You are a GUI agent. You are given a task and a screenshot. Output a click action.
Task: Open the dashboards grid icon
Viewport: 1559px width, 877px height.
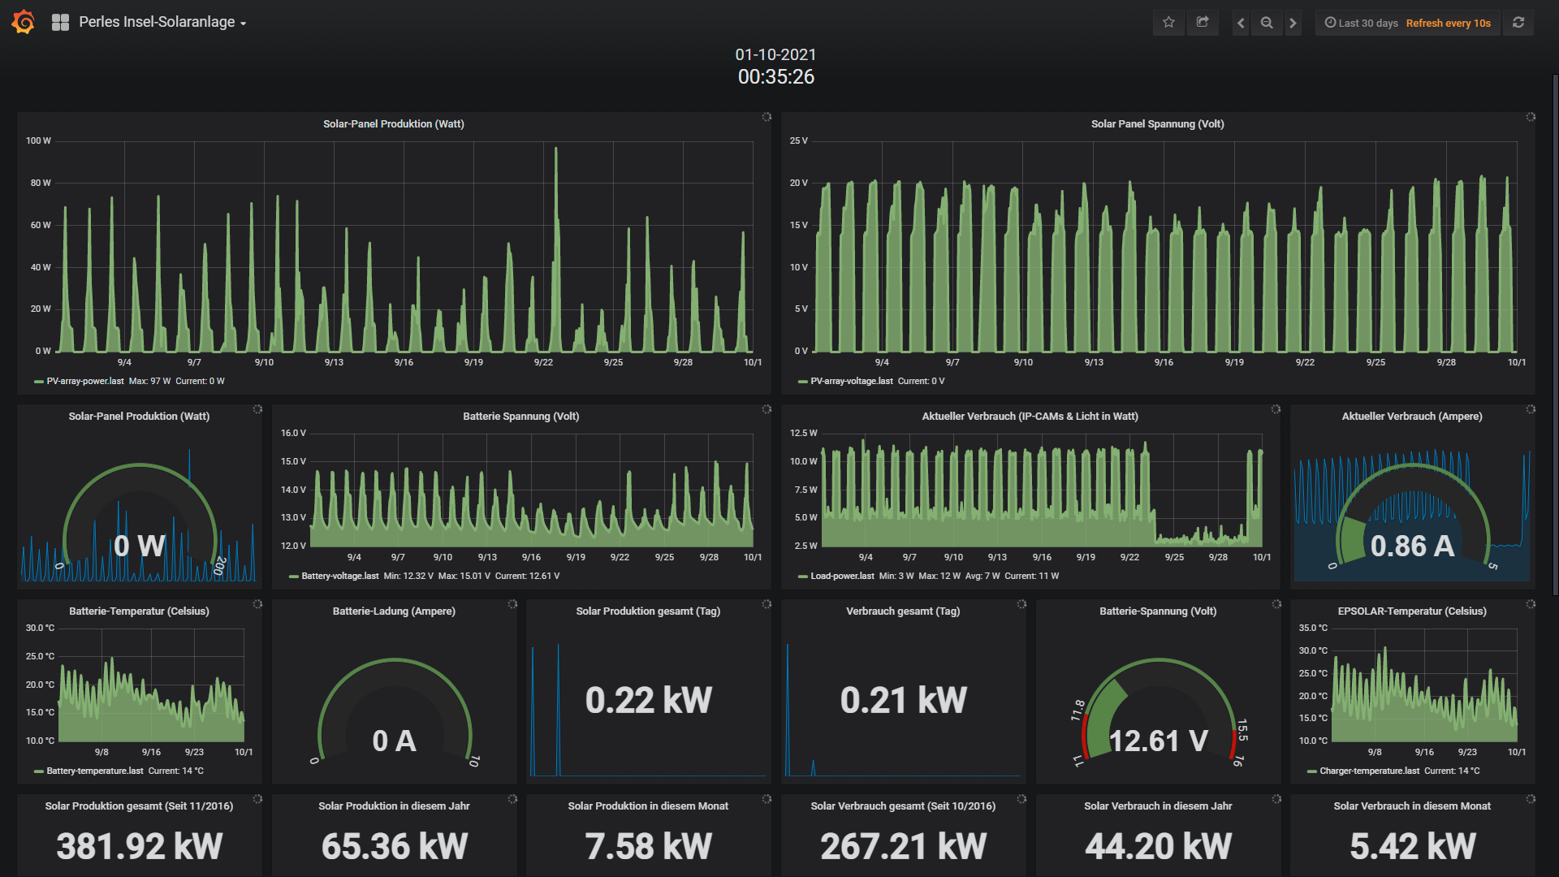click(60, 23)
